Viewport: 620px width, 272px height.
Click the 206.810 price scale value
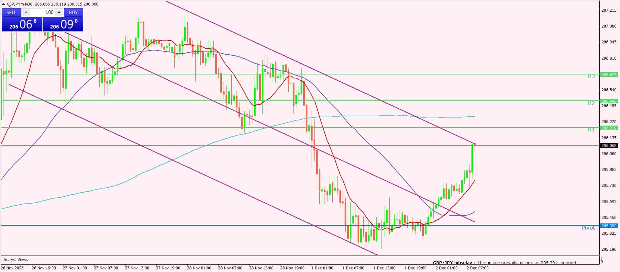tap(609, 58)
